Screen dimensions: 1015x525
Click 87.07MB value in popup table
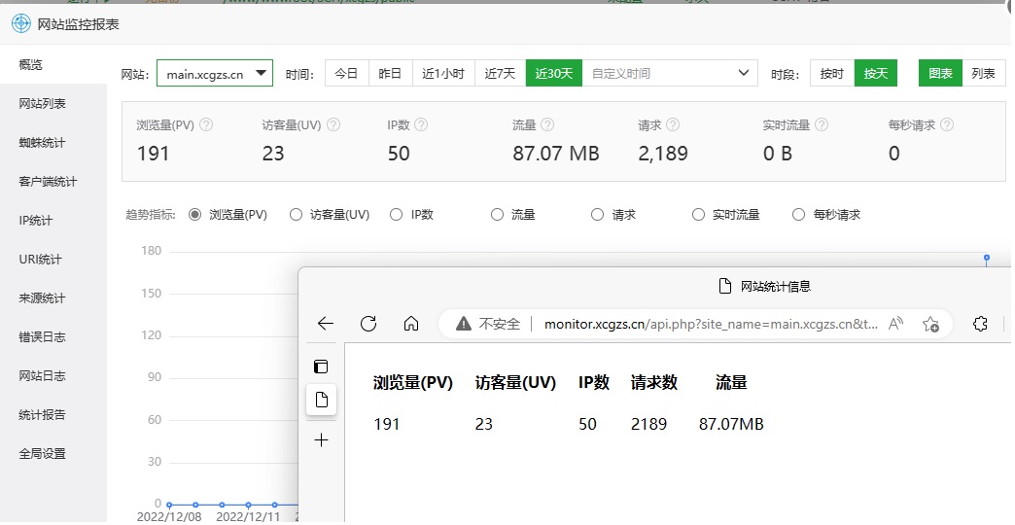pyautogui.click(x=731, y=424)
